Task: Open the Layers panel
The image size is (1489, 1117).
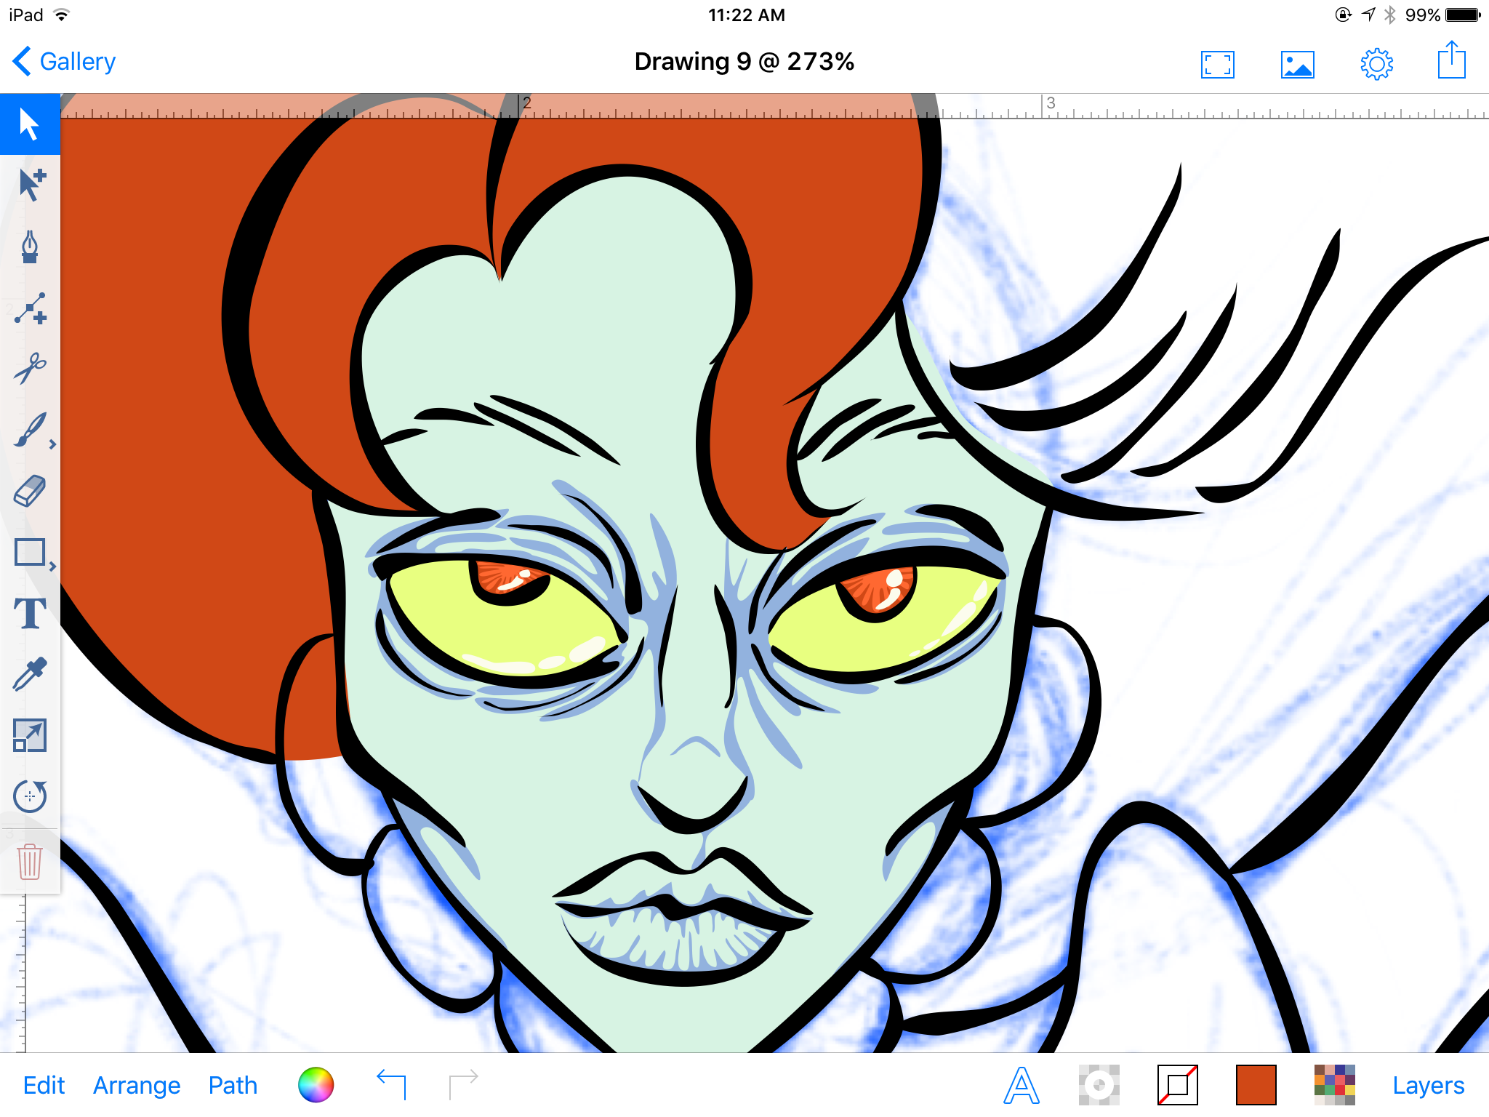Action: point(1428,1085)
